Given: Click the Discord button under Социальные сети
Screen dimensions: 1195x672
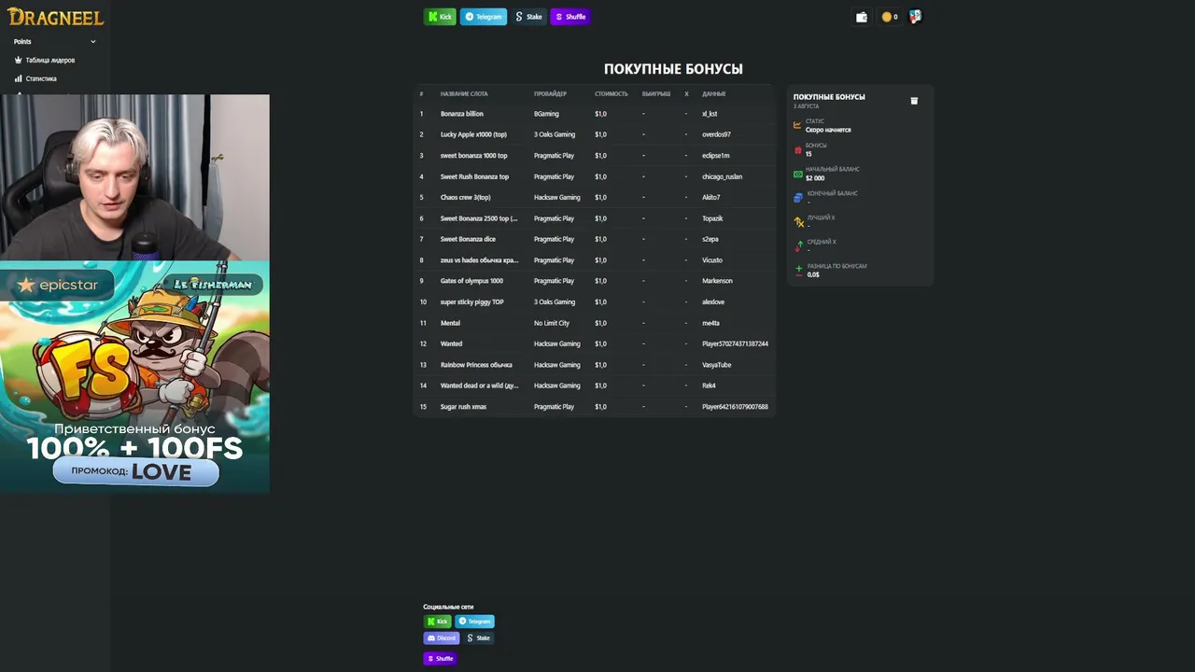Looking at the screenshot, I should click(442, 638).
